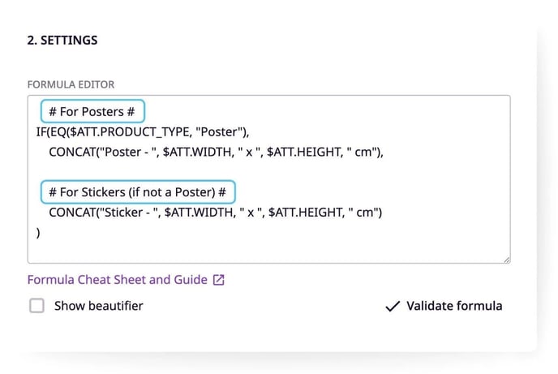Click the external link icon beside Formula Cheat Sheet
Viewport: 558px width, 374px height.
218,280
